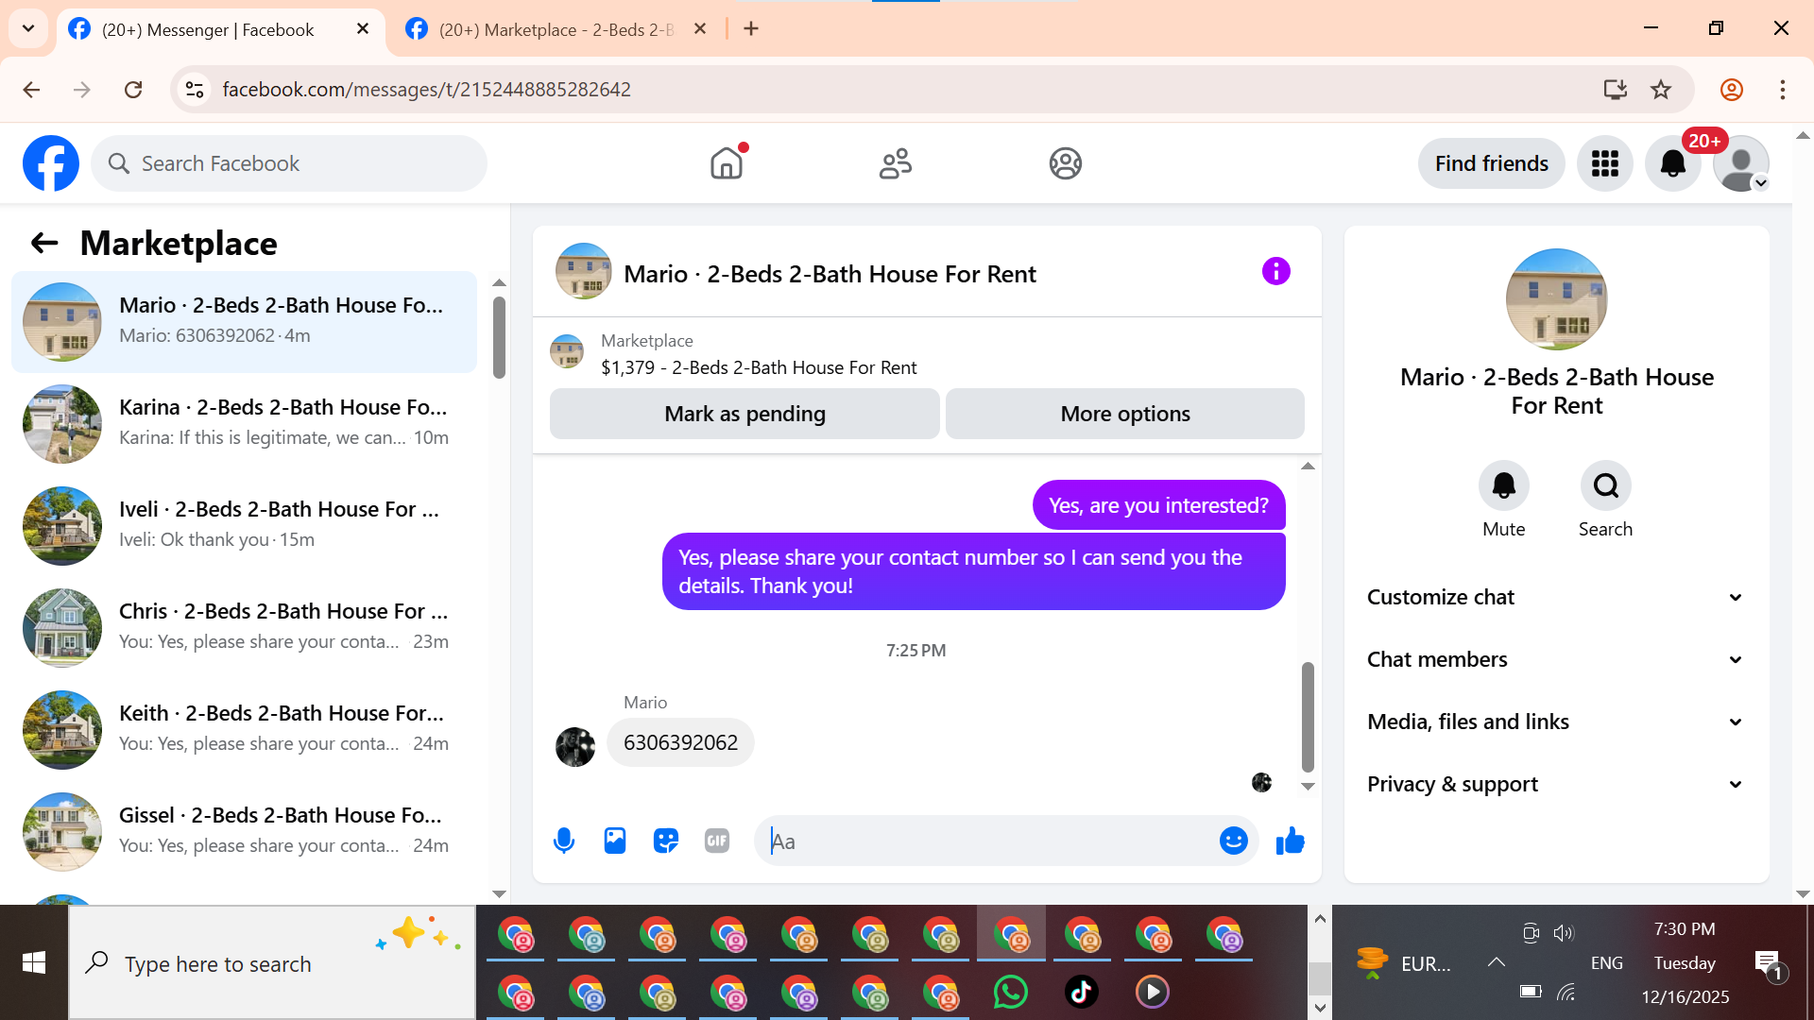The image size is (1814, 1020).
Task: Open the Groups icon in top navigation
Action: pos(1065,163)
